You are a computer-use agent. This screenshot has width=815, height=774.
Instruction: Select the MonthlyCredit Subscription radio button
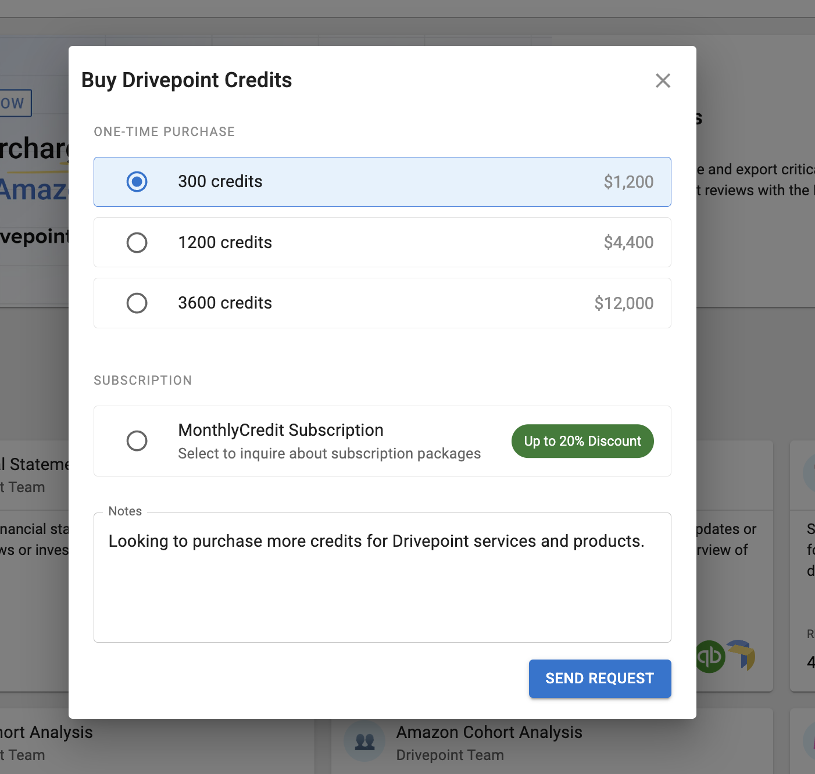pyautogui.click(x=137, y=441)
